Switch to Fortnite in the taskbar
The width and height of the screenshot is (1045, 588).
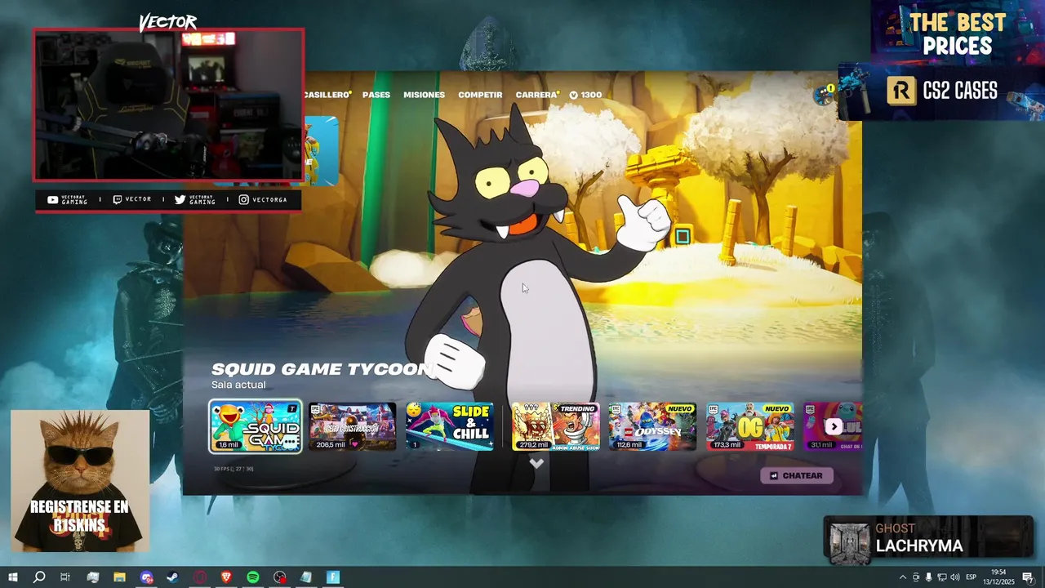[333, 577]
